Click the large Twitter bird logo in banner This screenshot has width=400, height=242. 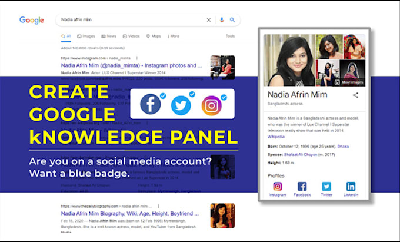tap(181, 105)
